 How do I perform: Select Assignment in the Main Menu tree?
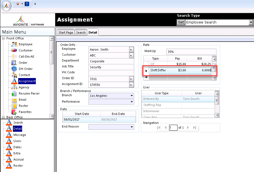point(27,81)
